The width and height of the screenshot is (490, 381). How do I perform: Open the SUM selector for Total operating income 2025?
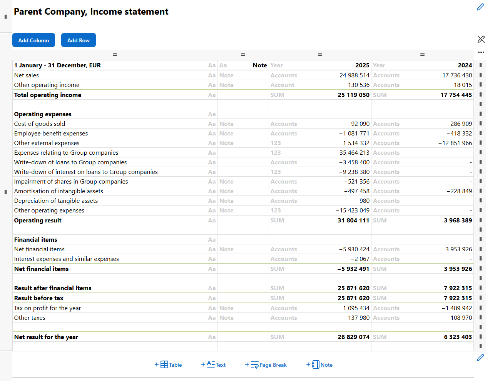[277, 95]
